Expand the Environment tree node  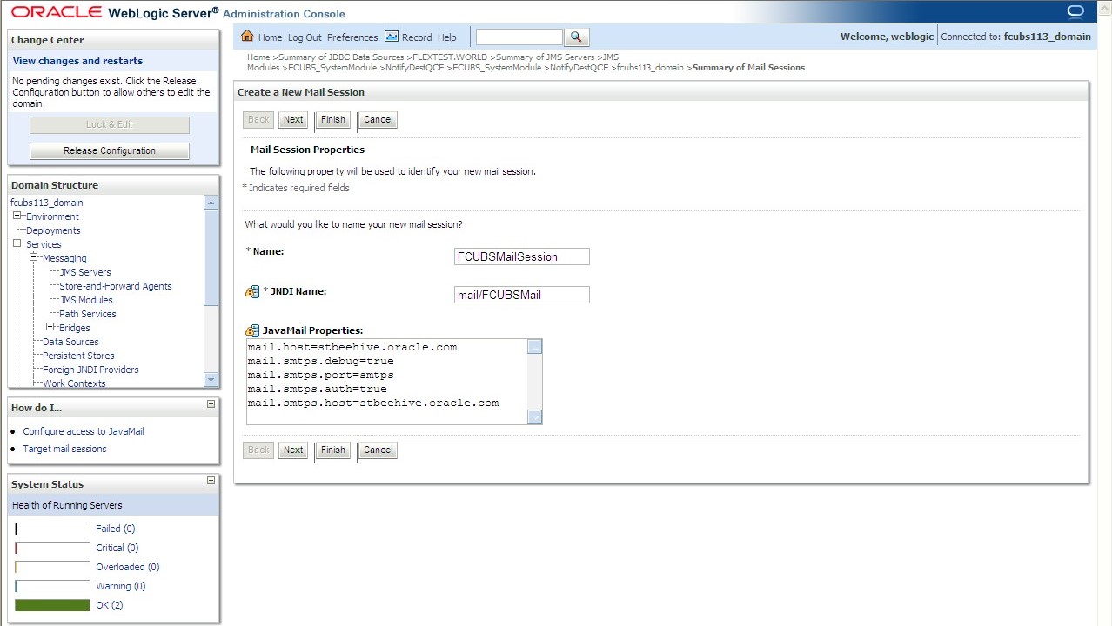pyautogui.click(x=17, y=216)
